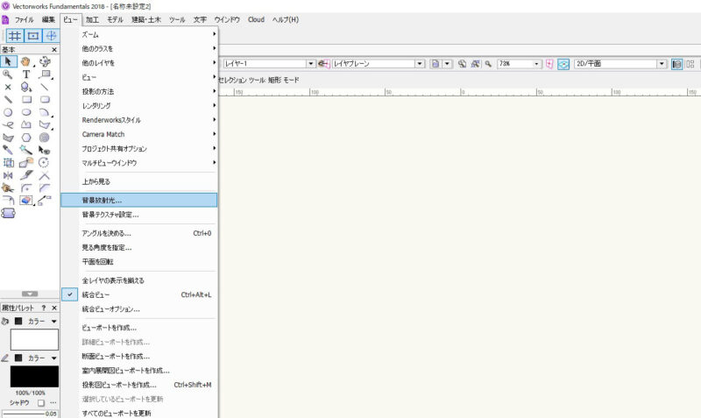Select the Freehand tool

coord(8,124)
